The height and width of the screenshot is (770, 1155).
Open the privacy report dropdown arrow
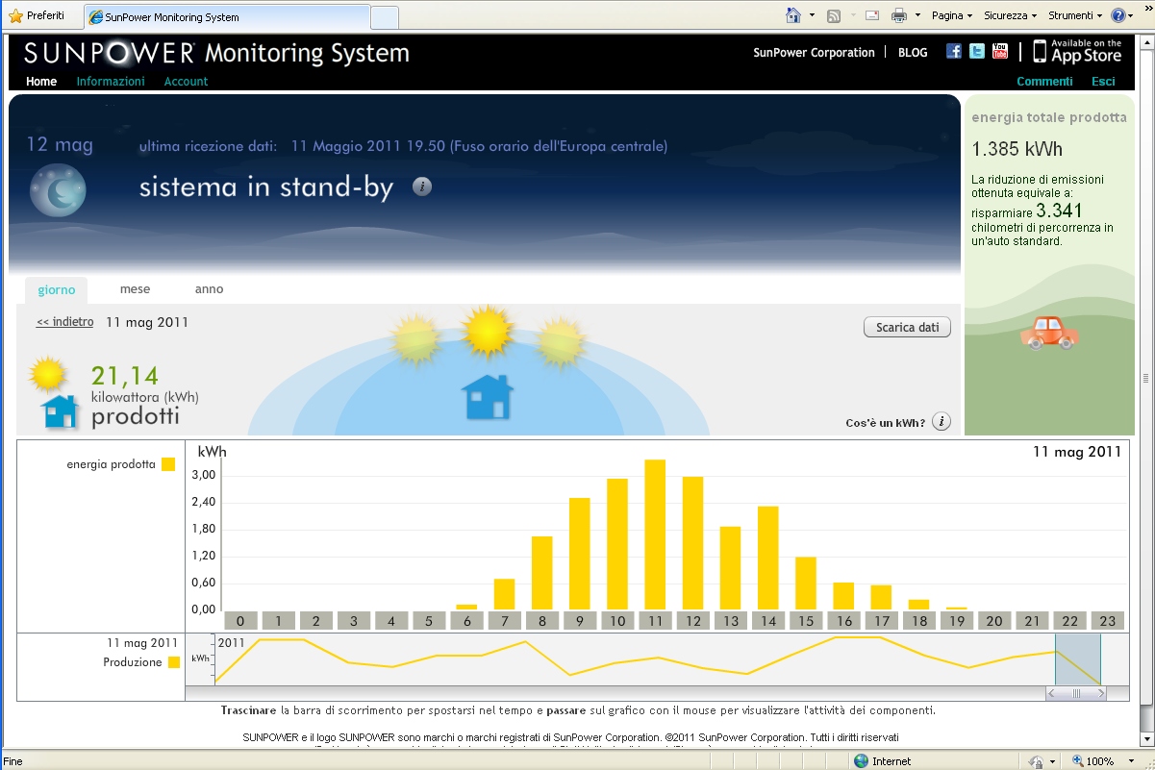pyautogui.click(x=1054, y=761)
